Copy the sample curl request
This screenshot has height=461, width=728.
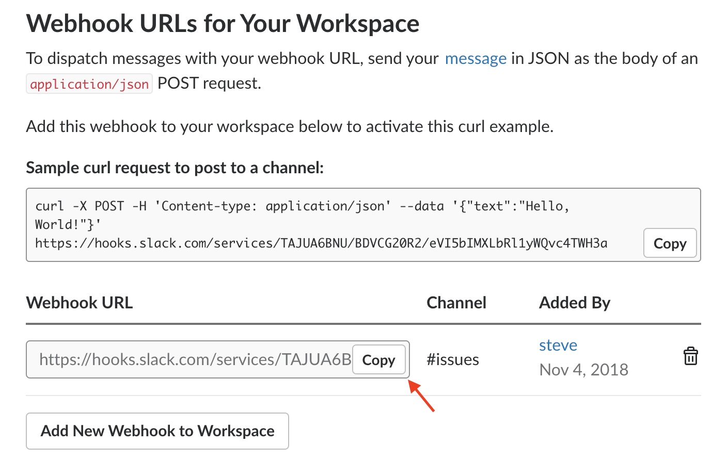coord(670,243)
